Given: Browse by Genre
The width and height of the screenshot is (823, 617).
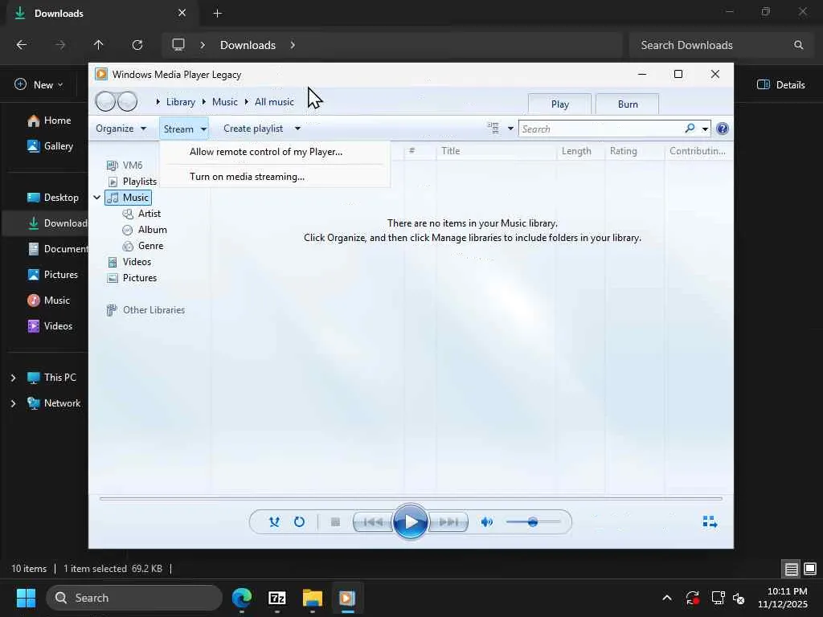Looking at the screenshot, I should [143, 246].
